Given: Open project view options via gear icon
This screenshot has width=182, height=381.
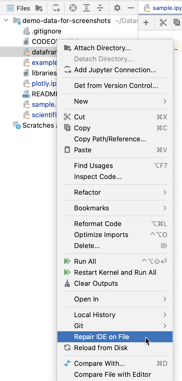Looking at the screenshot, I should [117, 8].
